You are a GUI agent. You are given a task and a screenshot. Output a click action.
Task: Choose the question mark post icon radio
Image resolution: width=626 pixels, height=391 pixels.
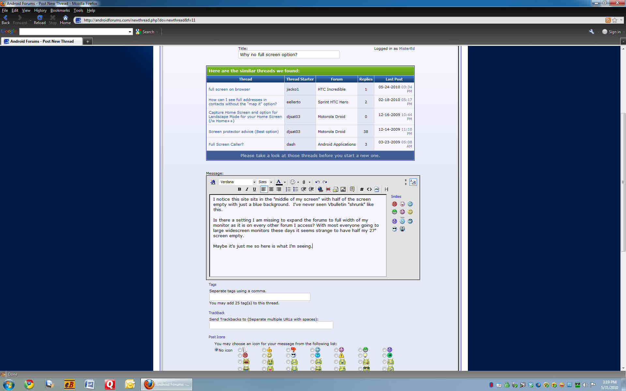tap(312, 355)
